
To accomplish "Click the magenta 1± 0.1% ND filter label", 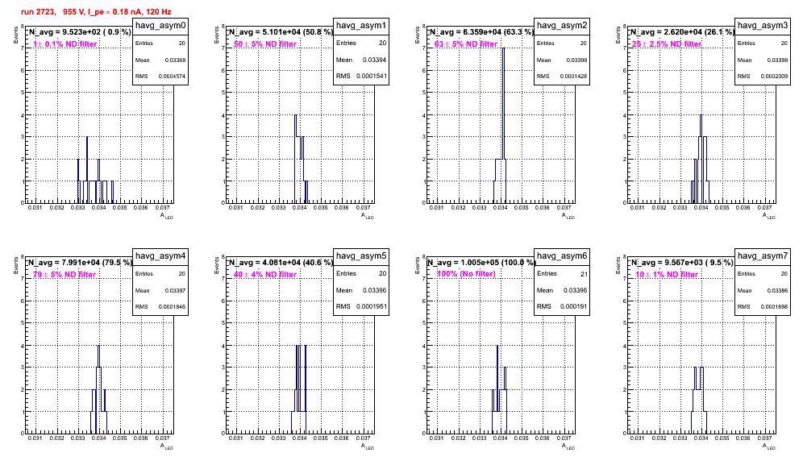I will click(x=65, y=44).
